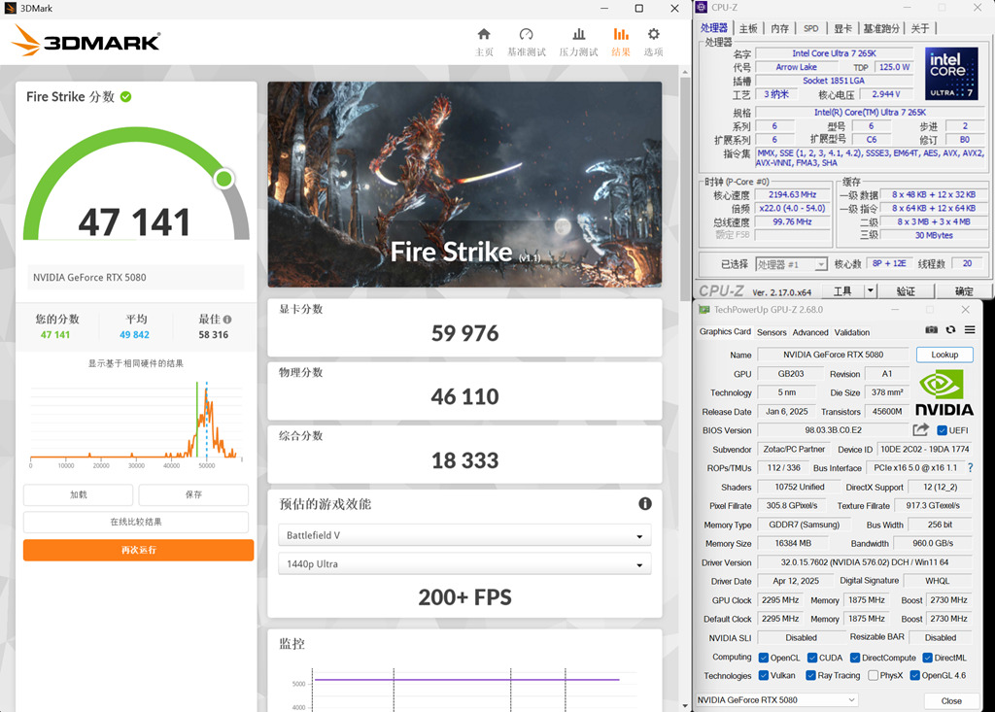Viewport: 995px width, 712px height.
Task: Click the orange 再次运行 button
Action: pos(138,550)
